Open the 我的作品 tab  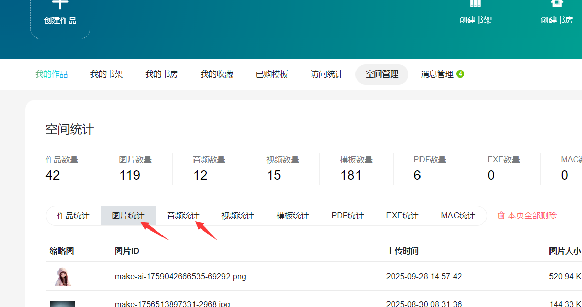51,74
